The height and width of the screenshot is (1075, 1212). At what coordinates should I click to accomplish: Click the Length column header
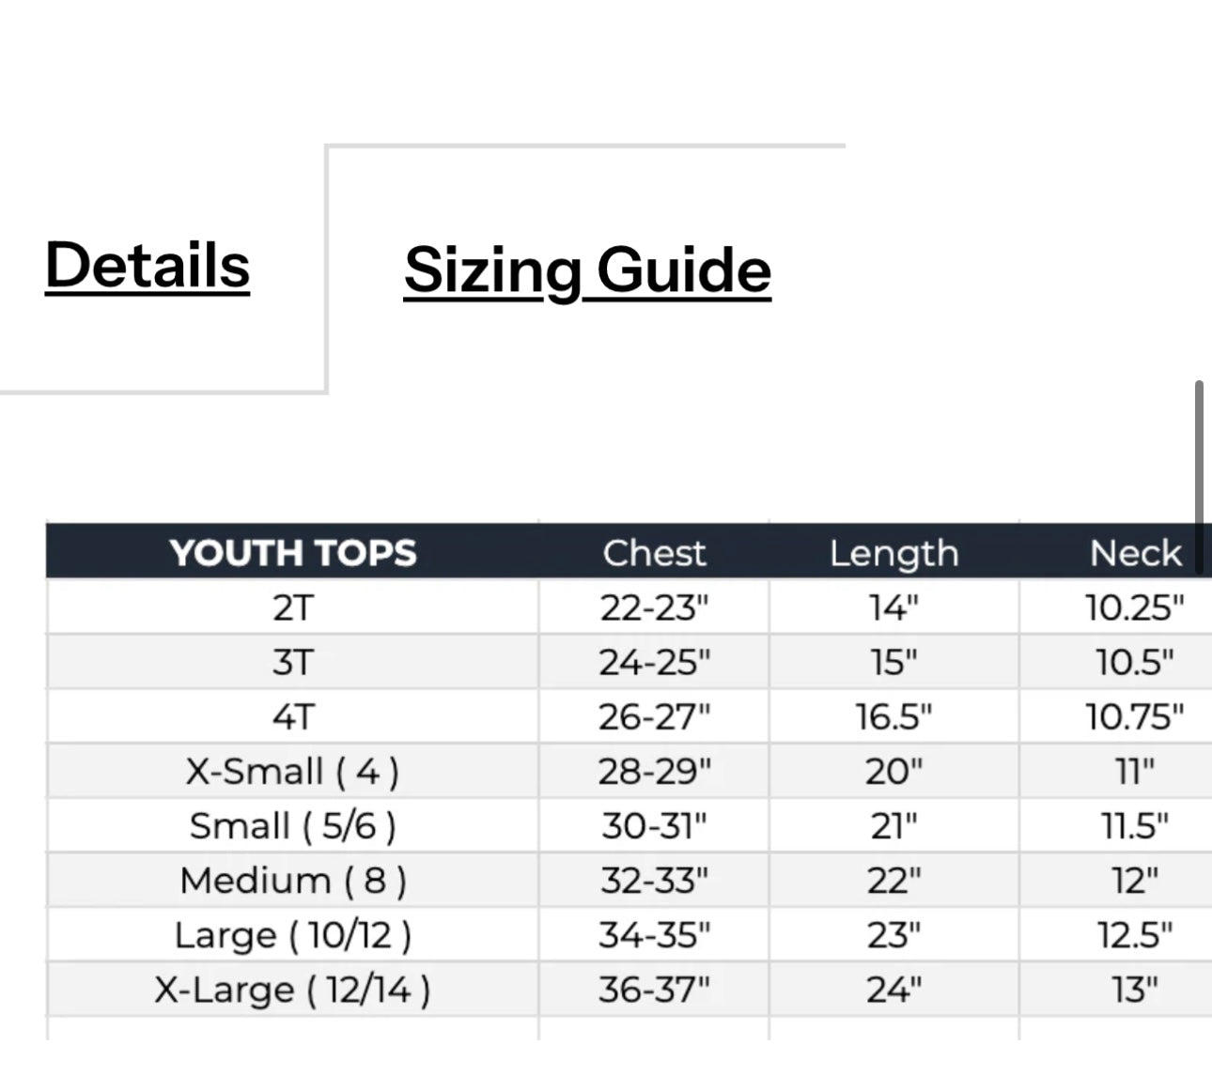893,553
